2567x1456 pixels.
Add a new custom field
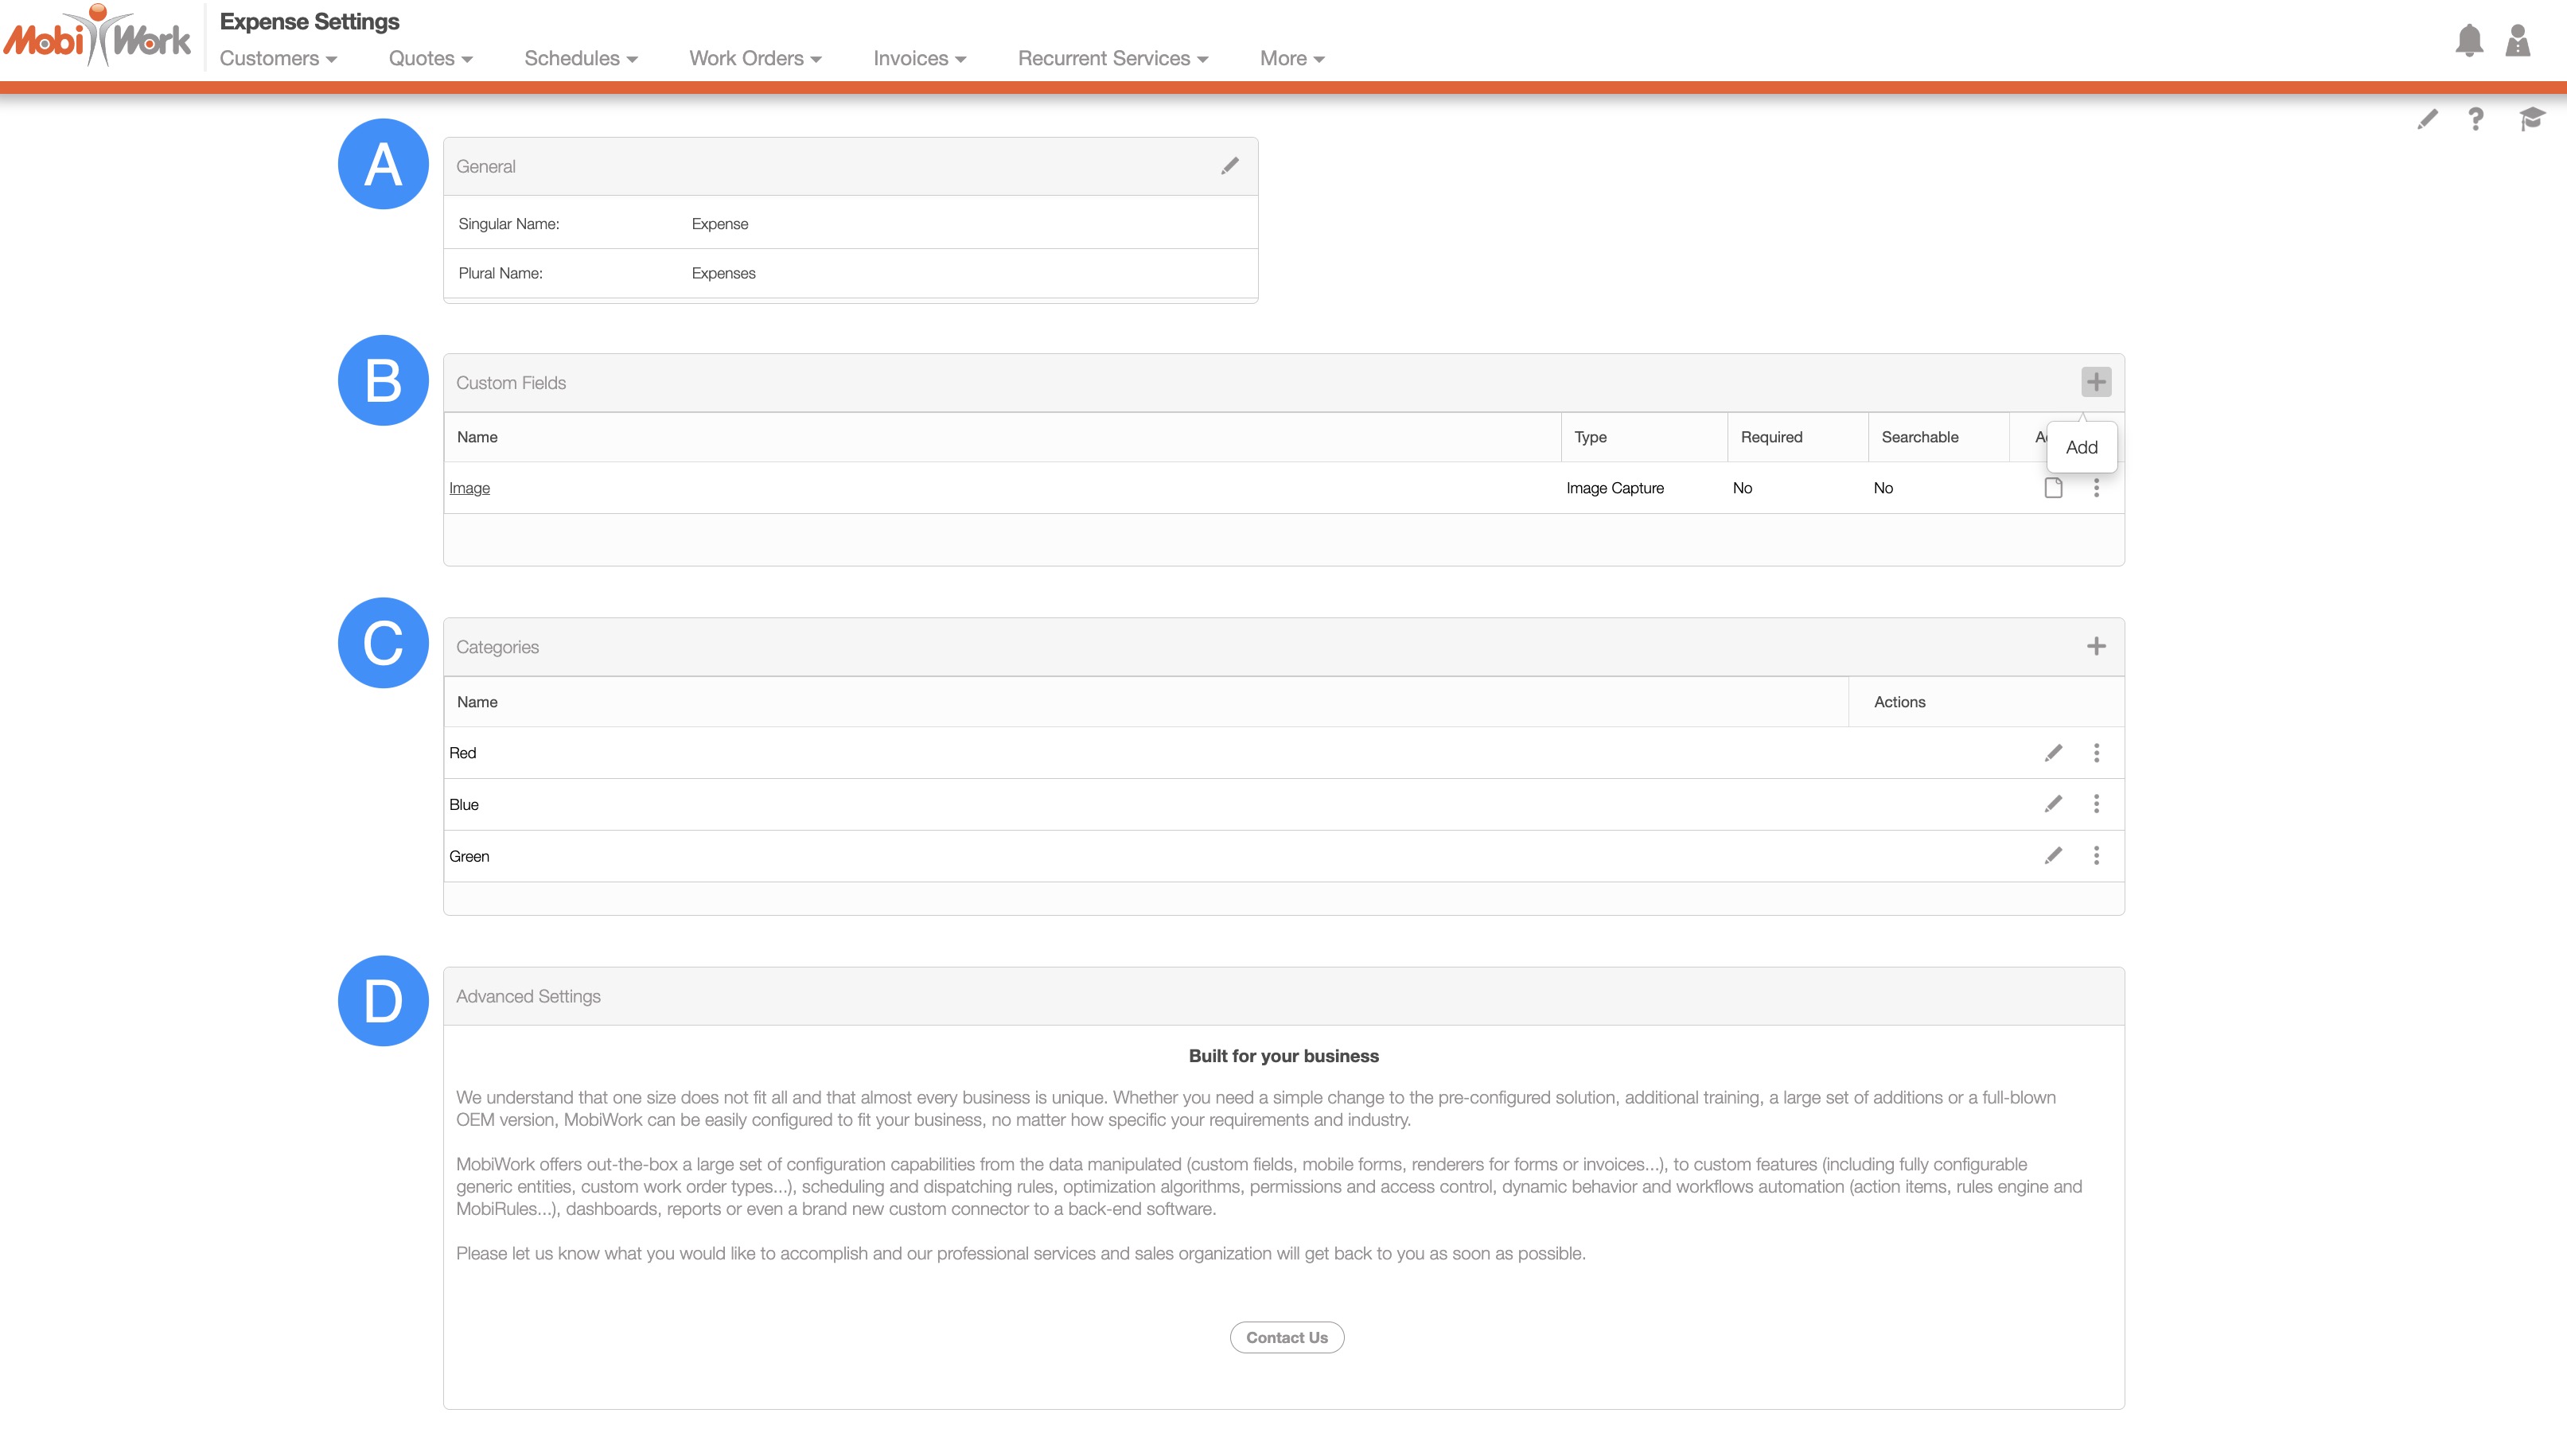click(2096, 382)
